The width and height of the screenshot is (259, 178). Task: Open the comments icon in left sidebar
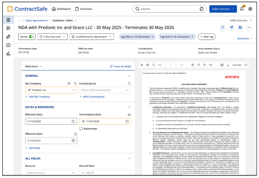tap(8, 28)
